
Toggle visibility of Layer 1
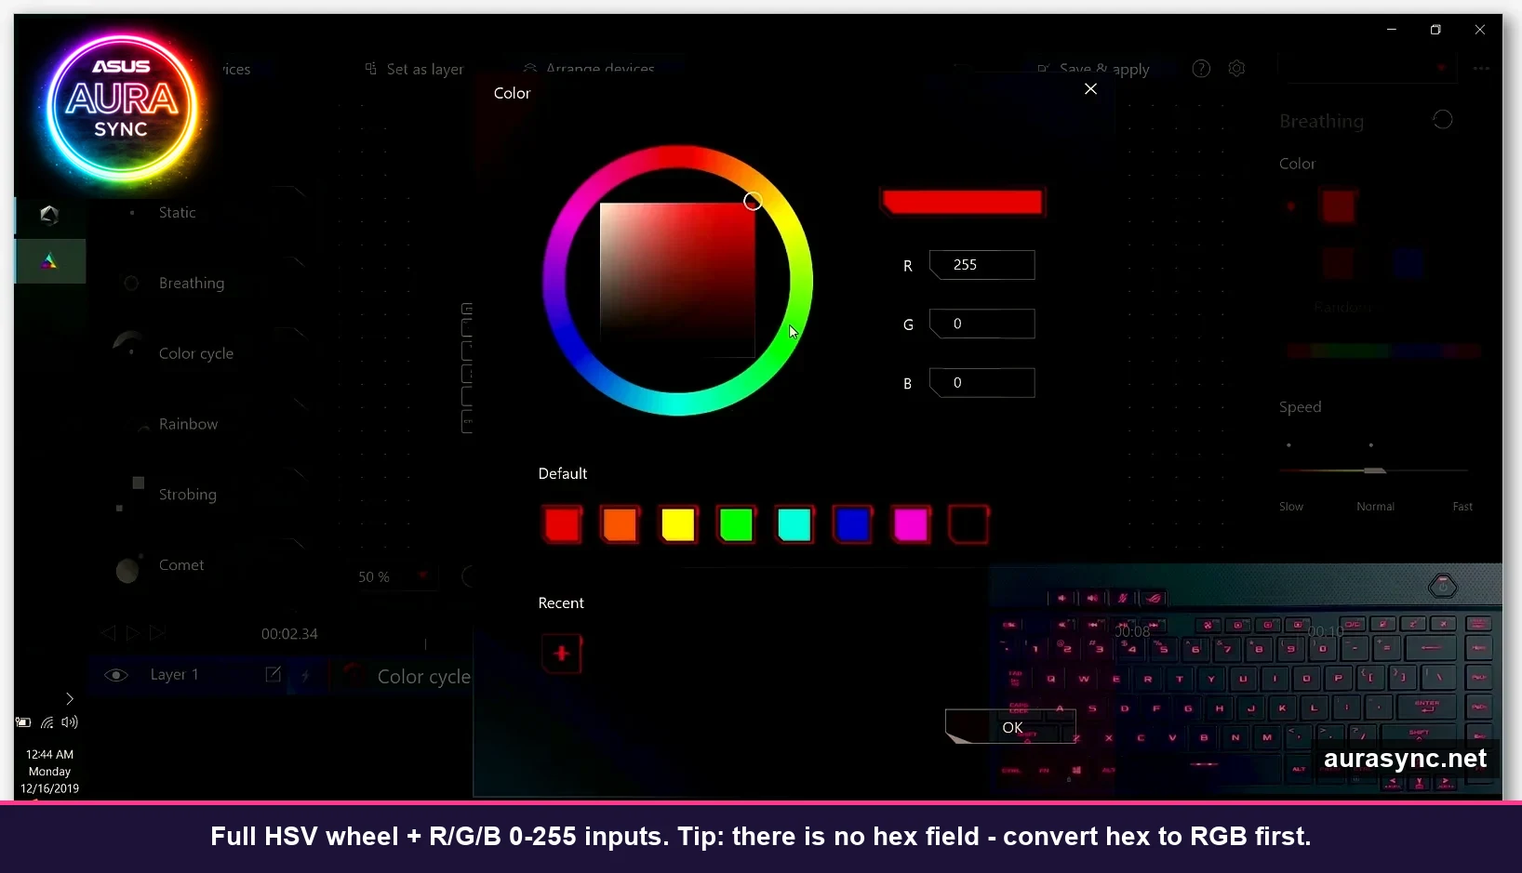pyautogui.click(x=115, y=675)
